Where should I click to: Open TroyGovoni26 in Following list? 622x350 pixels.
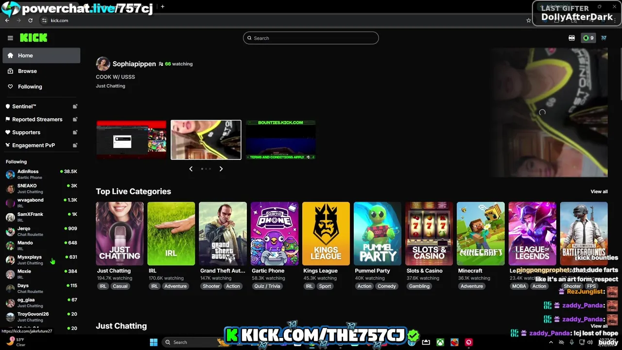click(x=41, y=316)
